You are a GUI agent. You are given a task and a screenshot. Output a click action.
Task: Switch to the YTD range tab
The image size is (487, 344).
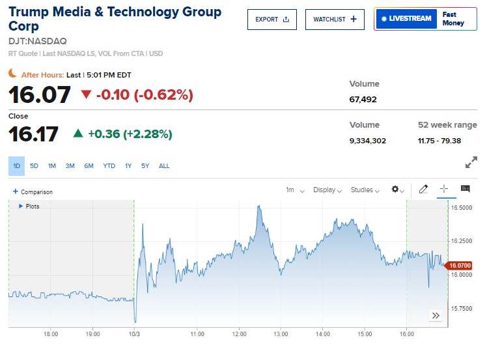tap(109, 166)
